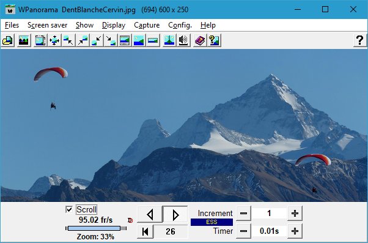Open the Show menu

pos(84,25)
